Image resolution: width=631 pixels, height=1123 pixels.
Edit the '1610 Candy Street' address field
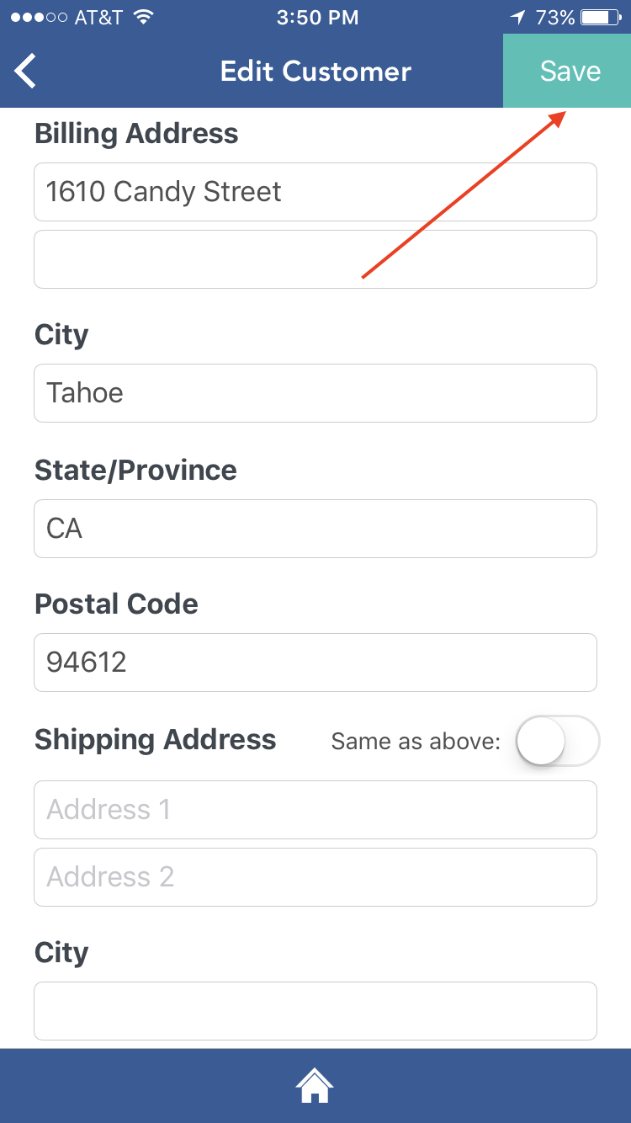(x=315, y=192)
